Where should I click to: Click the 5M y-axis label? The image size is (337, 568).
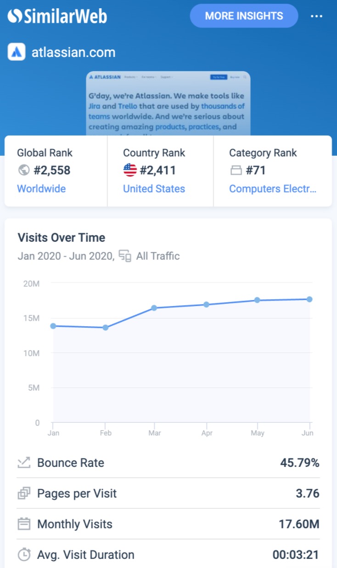tap(34, 388)
